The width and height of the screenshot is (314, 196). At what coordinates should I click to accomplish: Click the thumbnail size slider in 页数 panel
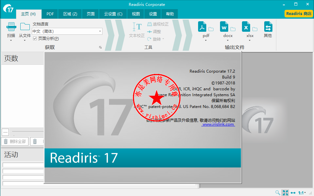(x=28, y=132)
